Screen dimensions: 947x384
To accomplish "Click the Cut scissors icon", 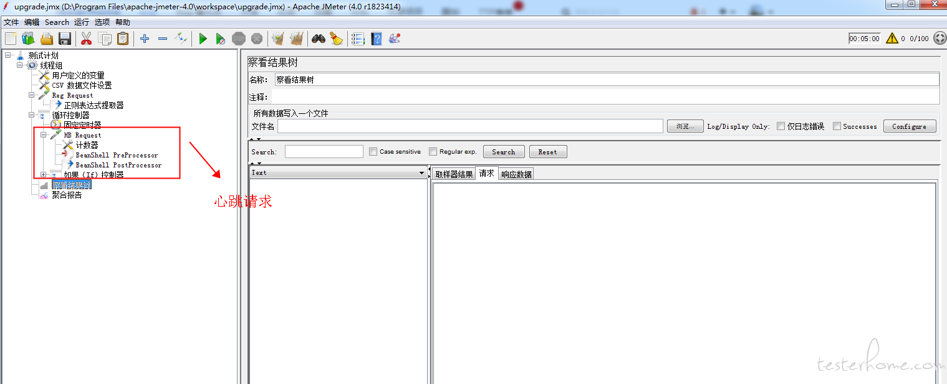I will 86,39.
